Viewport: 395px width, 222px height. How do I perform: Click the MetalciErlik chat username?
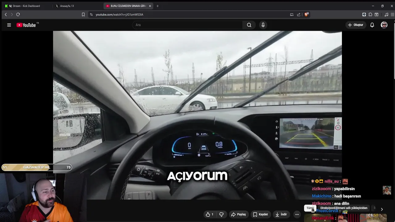pyautogui.click(x=323, y=218)
